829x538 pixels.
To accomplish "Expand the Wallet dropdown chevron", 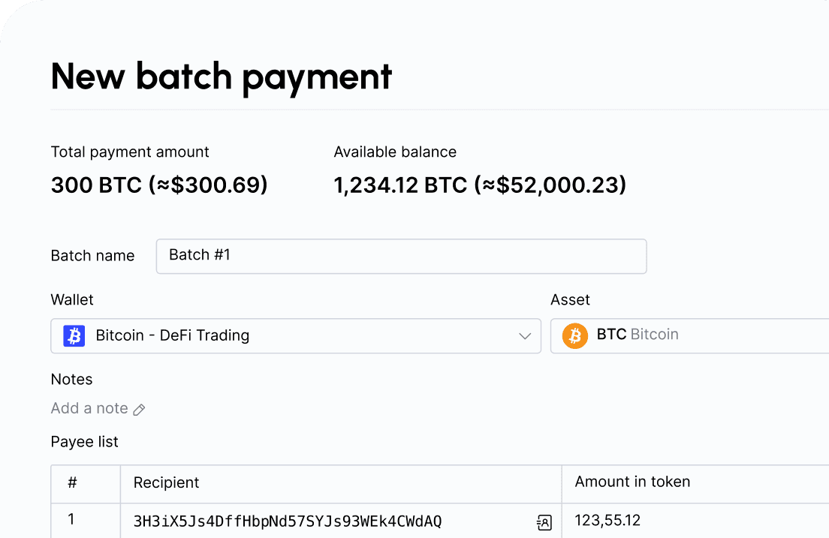I will click(x=524, y=336).
